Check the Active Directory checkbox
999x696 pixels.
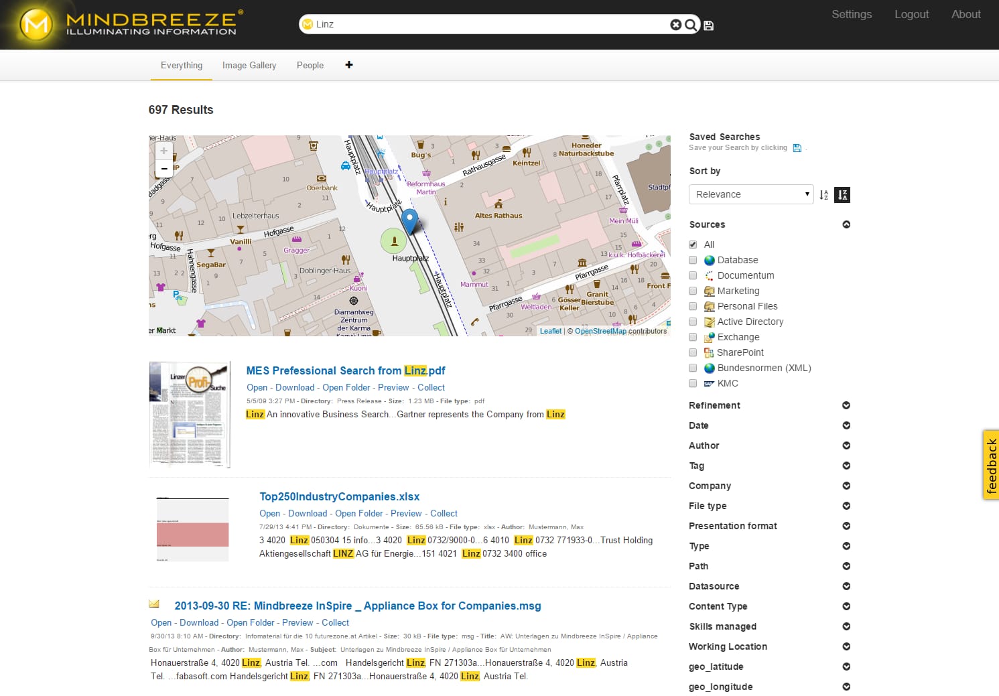[693, 322]
